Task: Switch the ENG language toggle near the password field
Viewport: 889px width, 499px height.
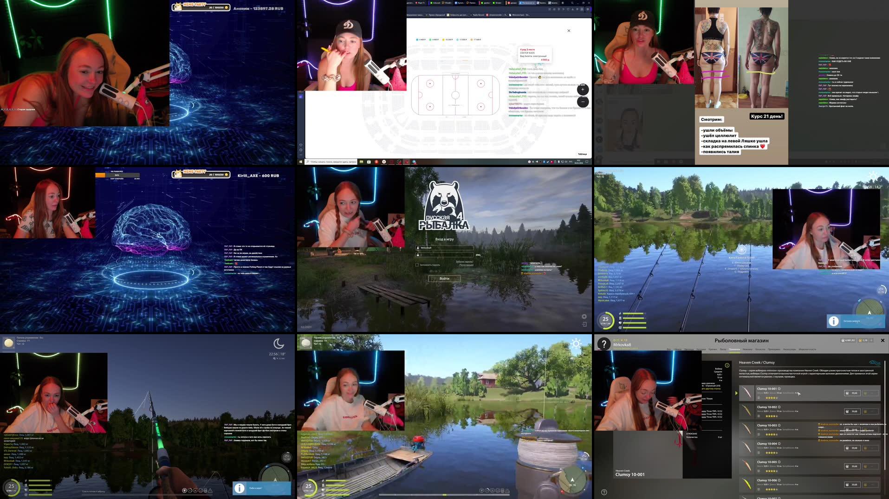Action: coord(478,255)
